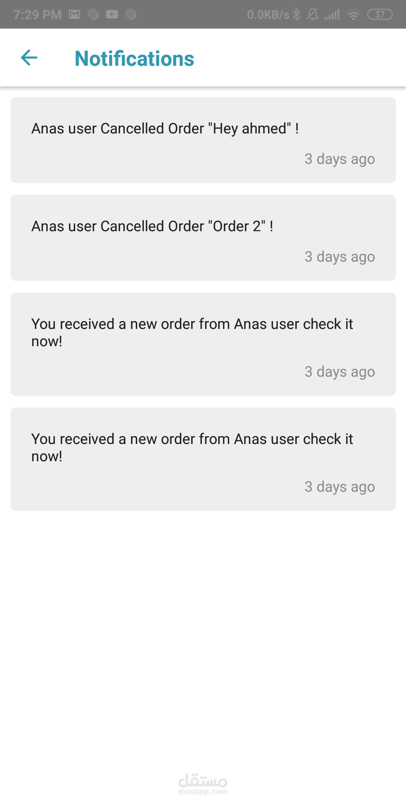This screenshot has width=406, height=812.
Task: Open the cancelled "Order 2" notification
Action: point(203,238)
